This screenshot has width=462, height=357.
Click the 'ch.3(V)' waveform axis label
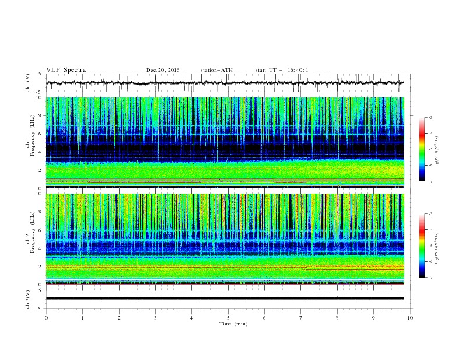(x=28, y=299)
